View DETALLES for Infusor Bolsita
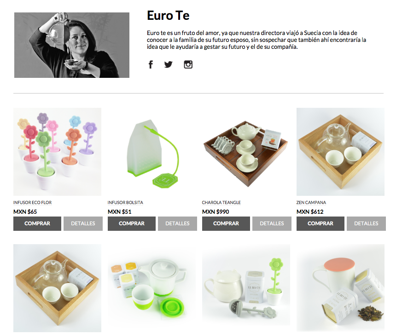The image size is (408, 334). point(177,223)
